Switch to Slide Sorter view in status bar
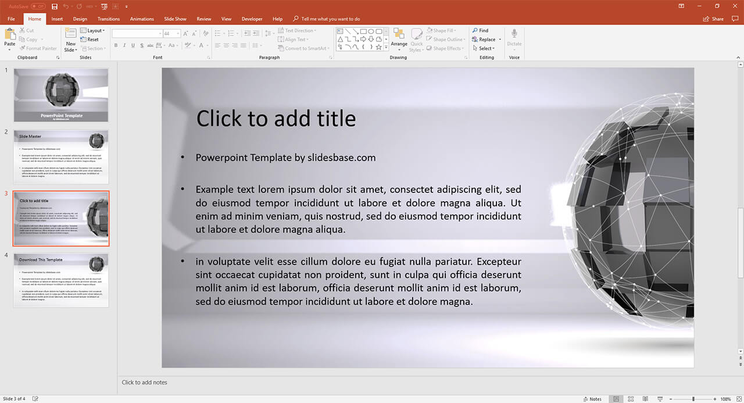 click(x=631, y=399)
